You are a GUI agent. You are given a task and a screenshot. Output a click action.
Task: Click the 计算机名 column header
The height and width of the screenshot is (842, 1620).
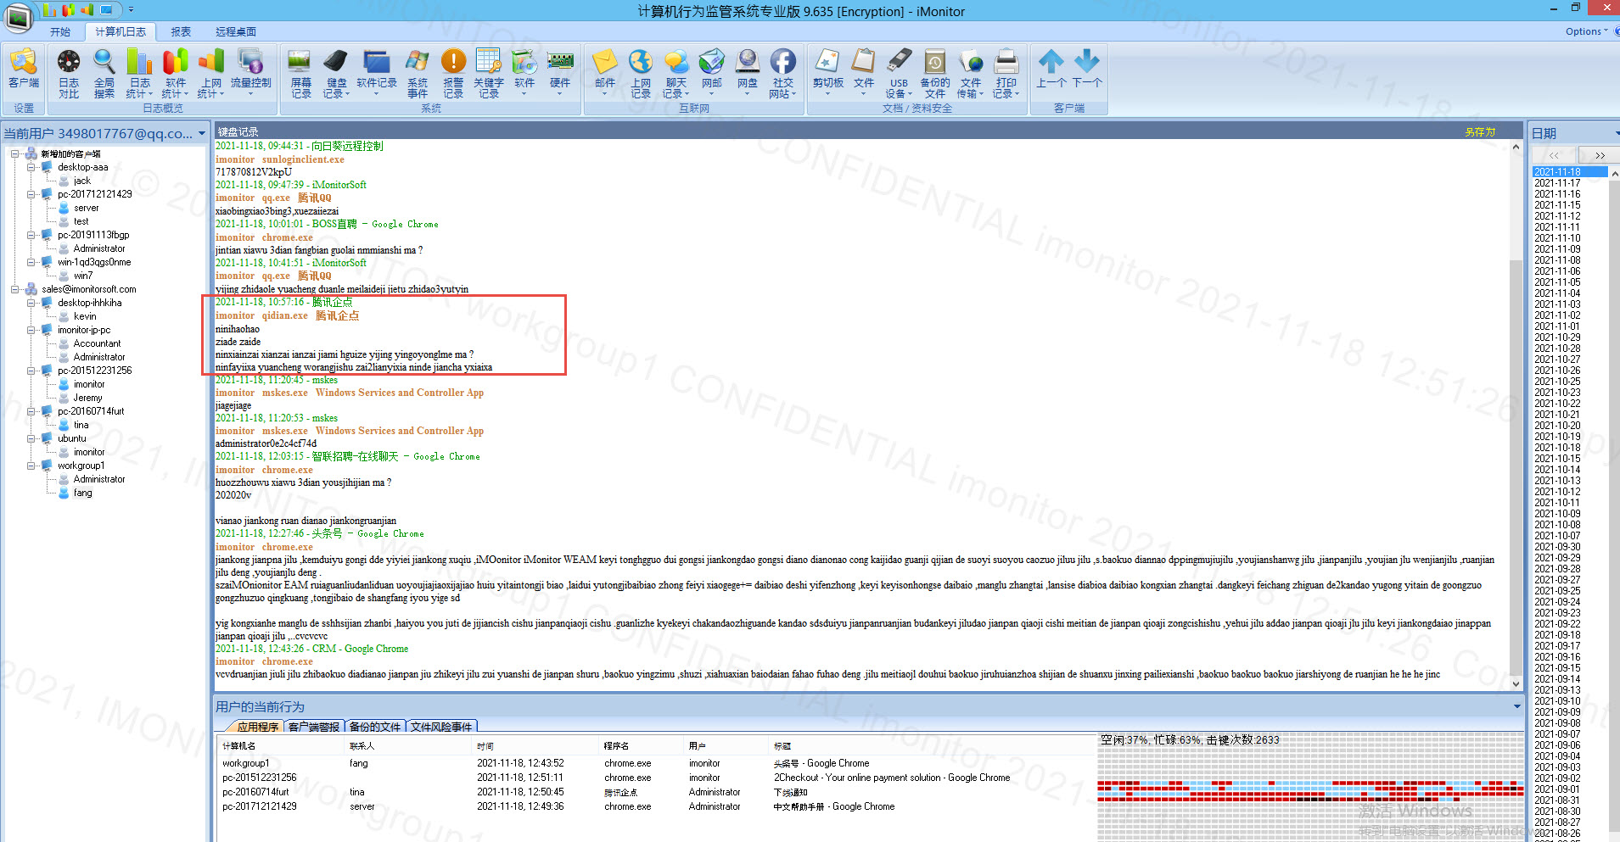point(281,746)
